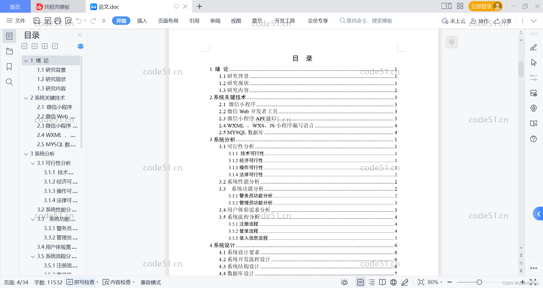
Task: Switch to reading layout view
Action: click(x=382, y=282)
